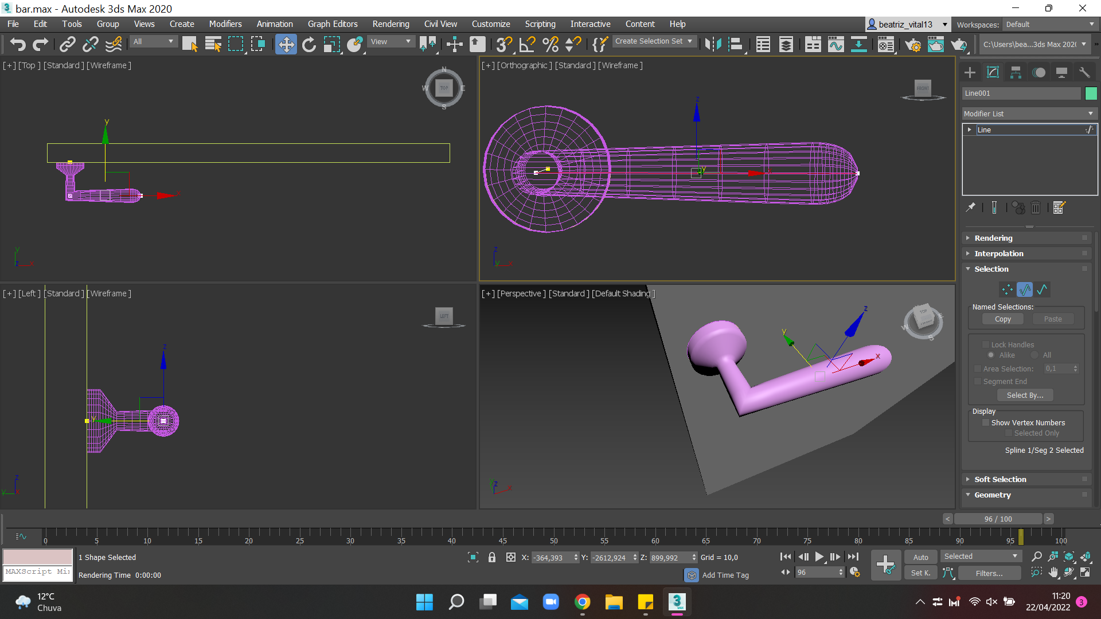
Task: Click the Undo arrow icon
Action: (x=18, y=44)
